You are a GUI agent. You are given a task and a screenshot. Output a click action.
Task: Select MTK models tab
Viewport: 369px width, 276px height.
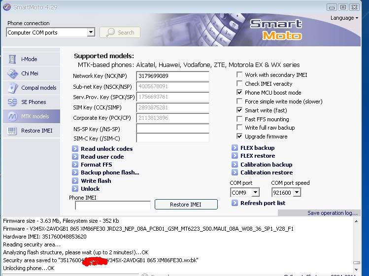[32, 116]
